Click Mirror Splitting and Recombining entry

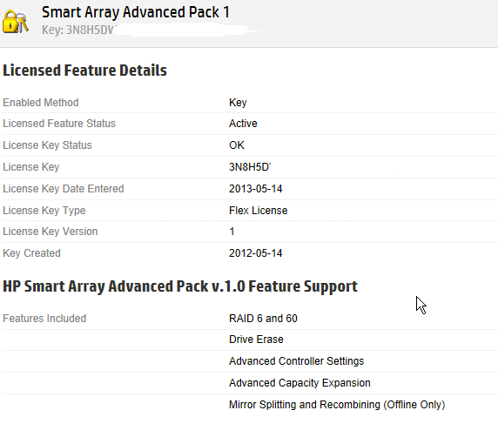coord(337,405)
